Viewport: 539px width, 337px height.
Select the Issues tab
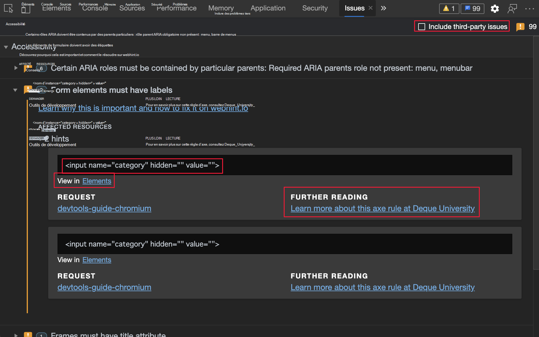(x=354, y=8)
